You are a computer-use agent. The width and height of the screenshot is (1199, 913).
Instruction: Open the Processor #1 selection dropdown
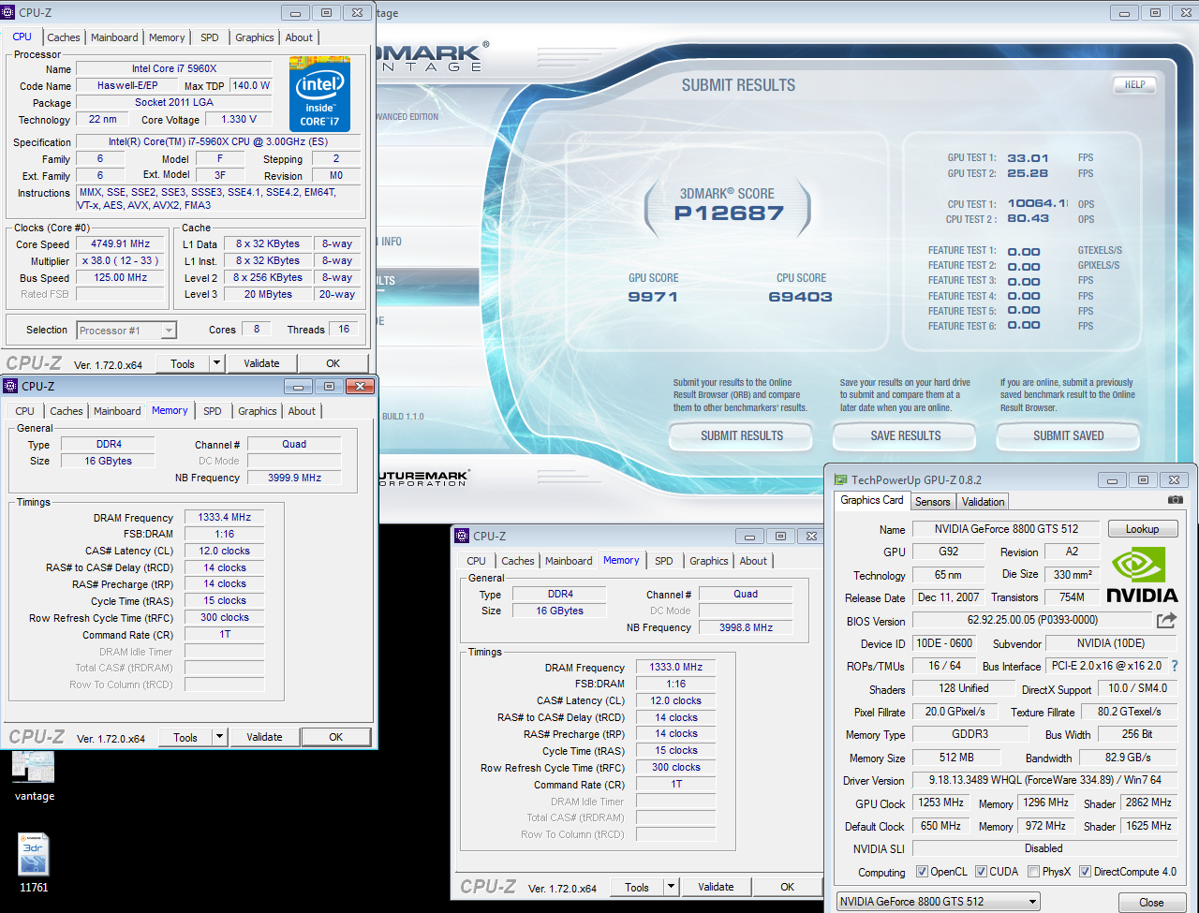click(x=126, y=331)
